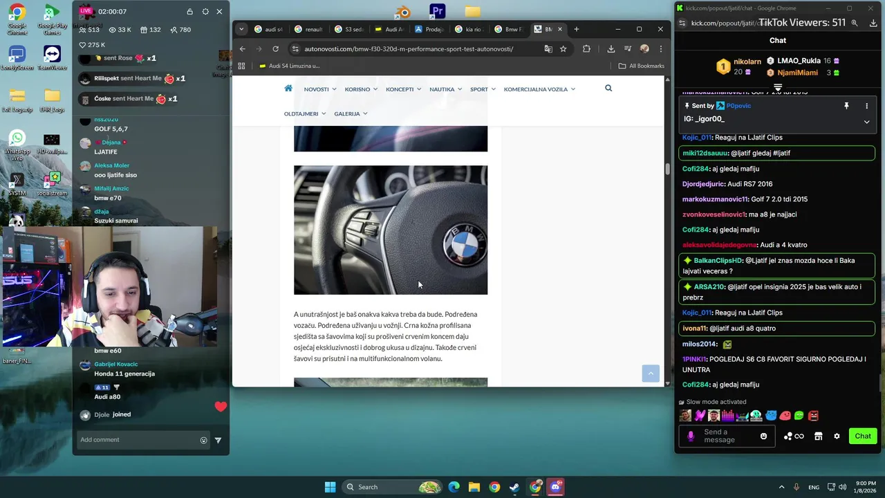Switch to the 'audi s4' Chrome tab
885x498 pixels.
coord(269,29)
